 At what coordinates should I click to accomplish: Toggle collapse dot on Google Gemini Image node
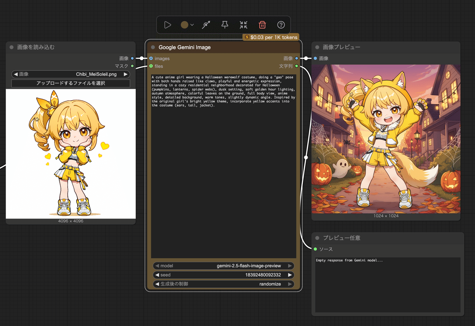pyautogui.click(x=153, y=47)
